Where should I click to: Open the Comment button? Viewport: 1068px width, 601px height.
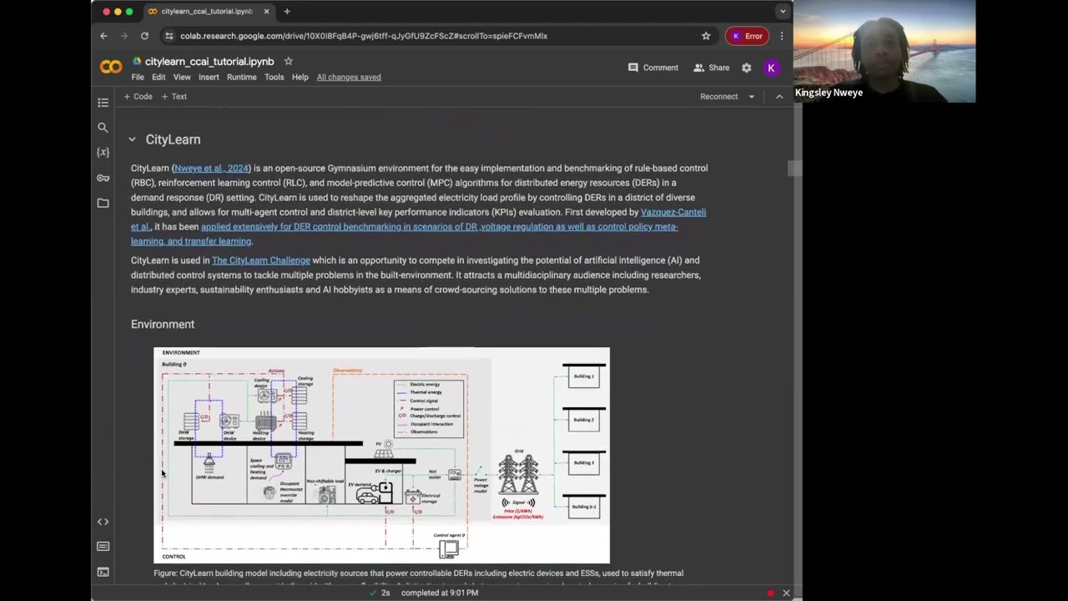pyautogui.click(x=653, y=68)
